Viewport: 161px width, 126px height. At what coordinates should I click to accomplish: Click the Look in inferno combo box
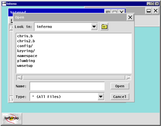pyautogui.click(x=66, y=27)
